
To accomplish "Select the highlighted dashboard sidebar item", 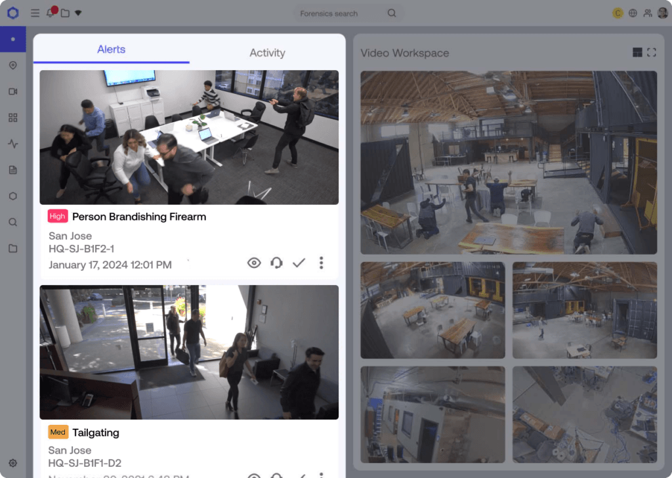I will [13, 39].
